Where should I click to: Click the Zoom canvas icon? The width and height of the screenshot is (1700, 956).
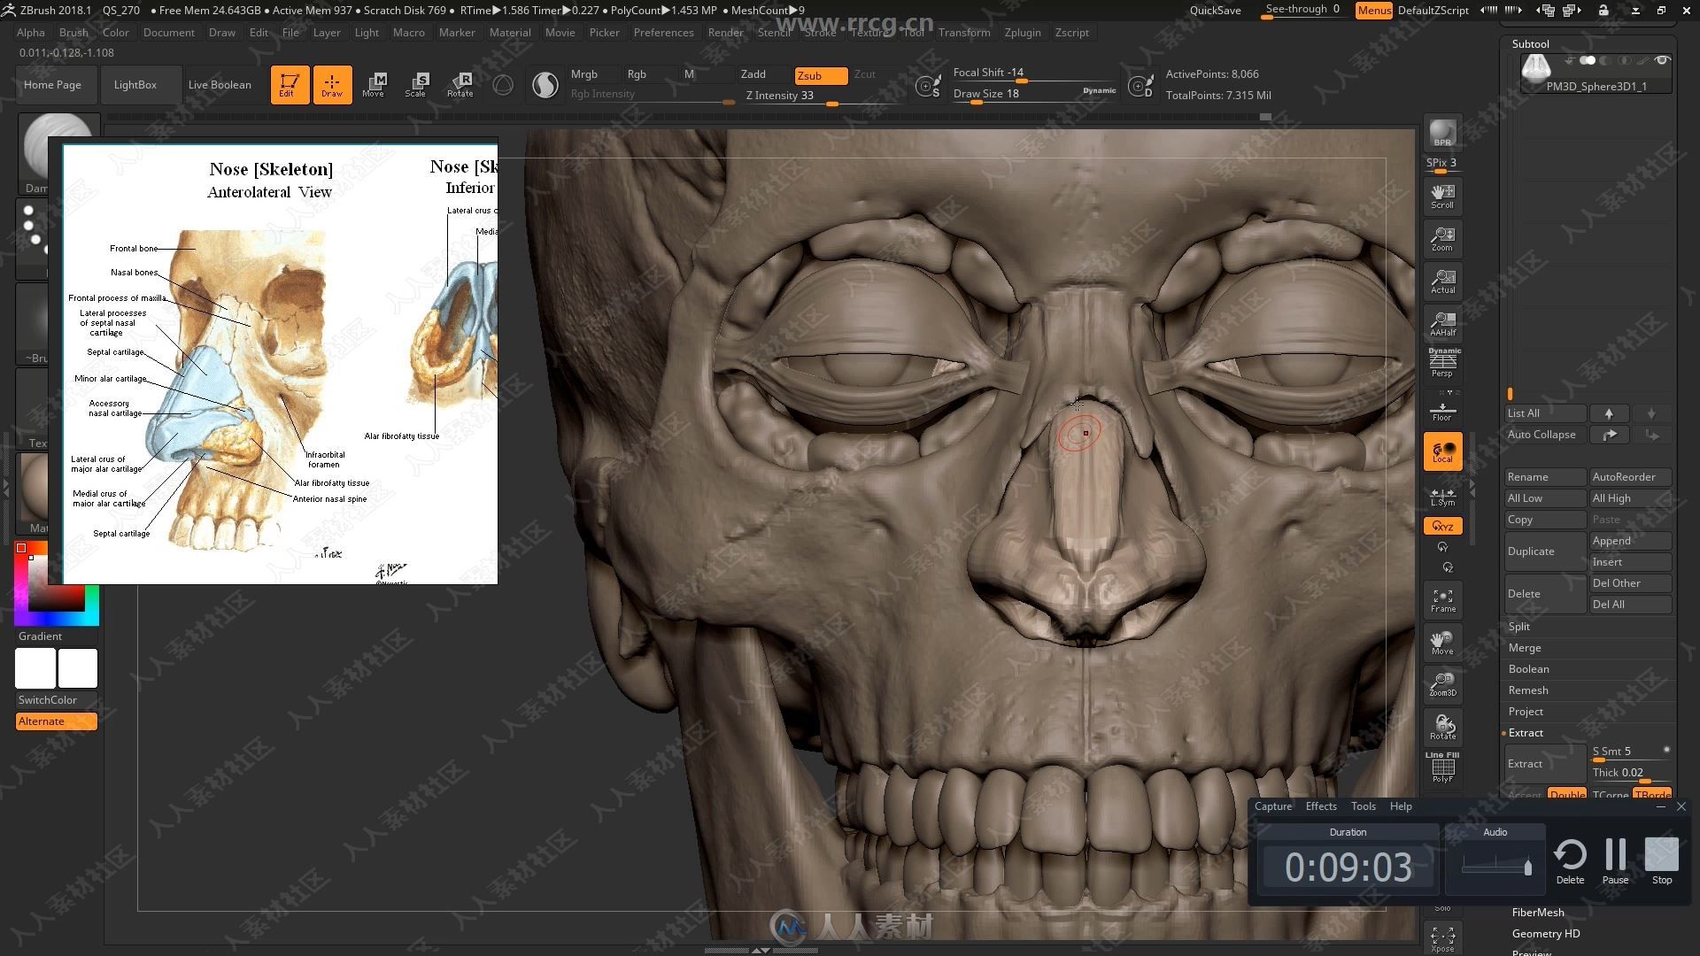[x=1442, y=239]
